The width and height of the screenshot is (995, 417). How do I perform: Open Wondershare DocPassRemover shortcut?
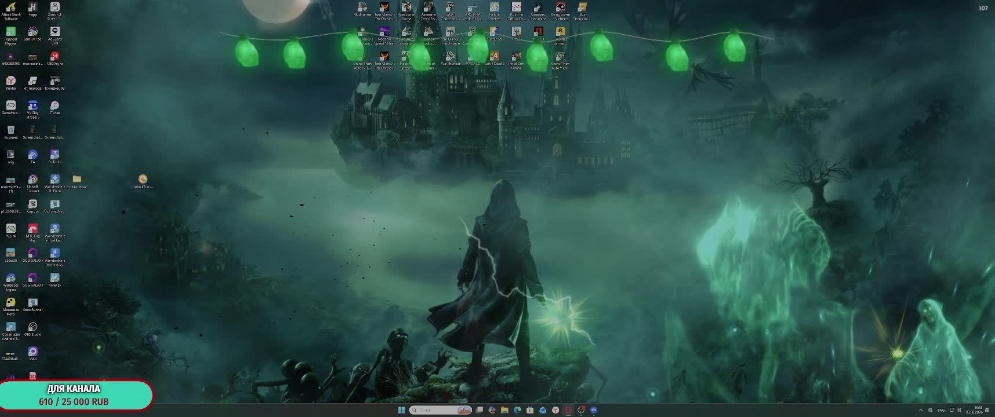55,257
